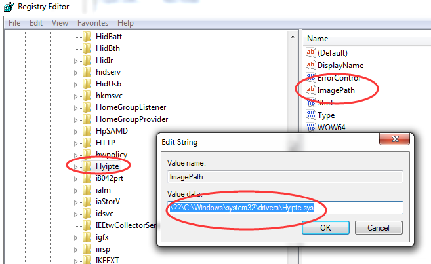Screen dimensions: 431x264
Task: Expand the igfx tree node
Action: tap(76, 238)
